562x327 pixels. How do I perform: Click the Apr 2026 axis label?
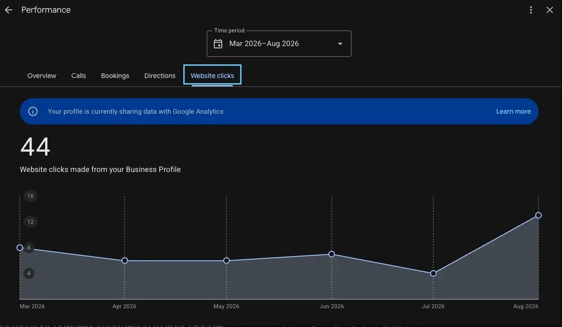pyautogui.click(x=125, y=306)
